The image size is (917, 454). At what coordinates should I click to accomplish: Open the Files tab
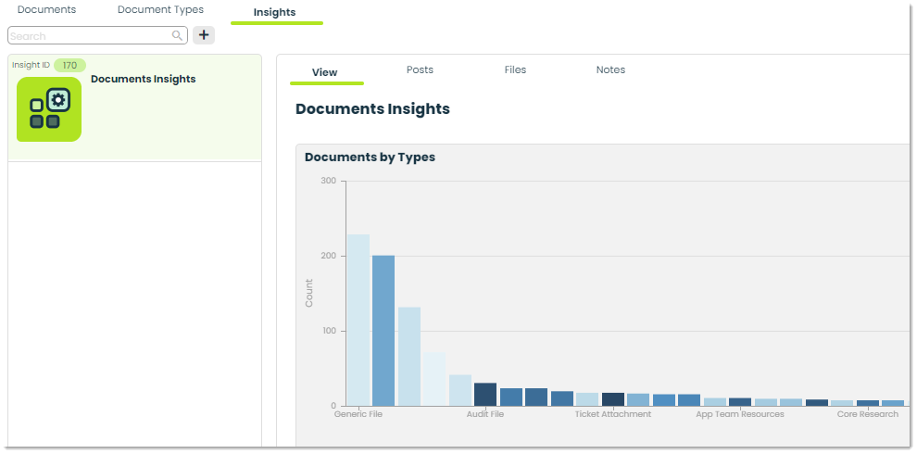515,69
